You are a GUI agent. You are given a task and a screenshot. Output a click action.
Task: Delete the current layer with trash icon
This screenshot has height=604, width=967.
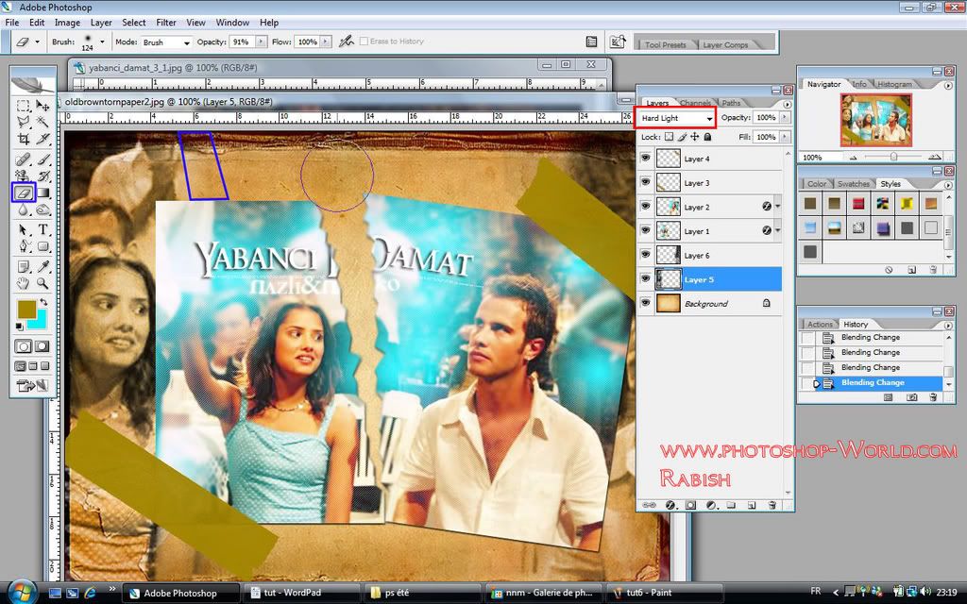pos(772,506)
